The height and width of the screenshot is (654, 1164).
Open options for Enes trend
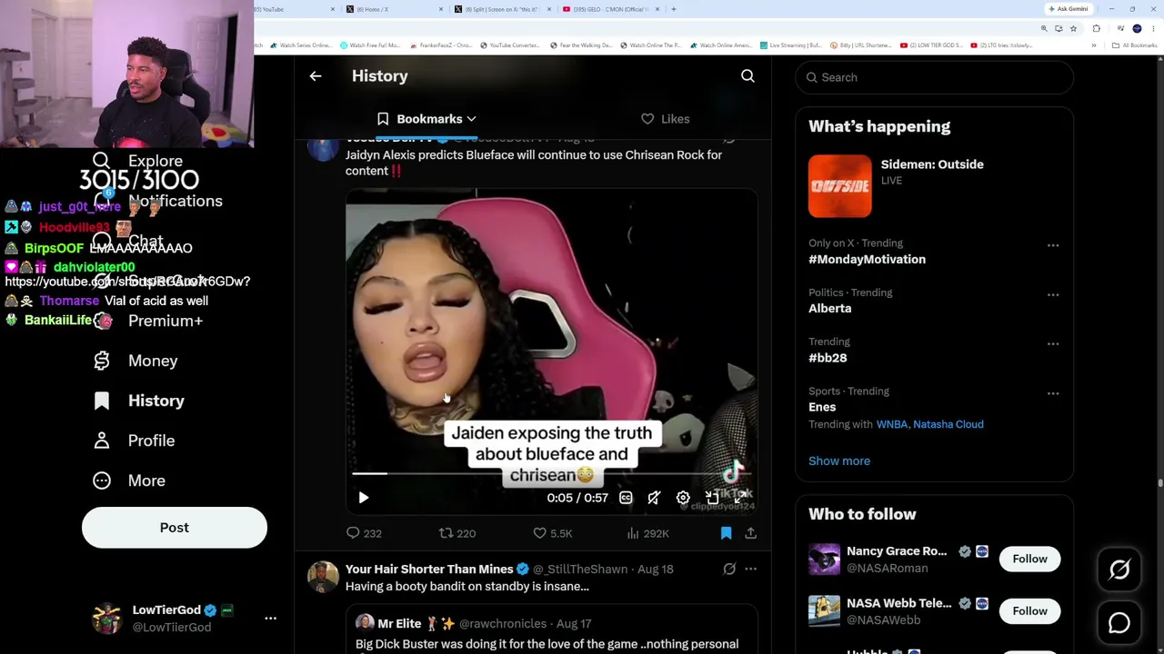click(1053, 393)
